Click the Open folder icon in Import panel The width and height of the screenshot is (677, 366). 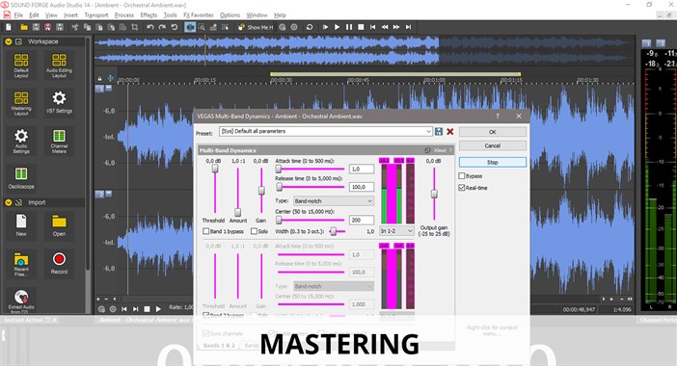(x=59, y=225)
